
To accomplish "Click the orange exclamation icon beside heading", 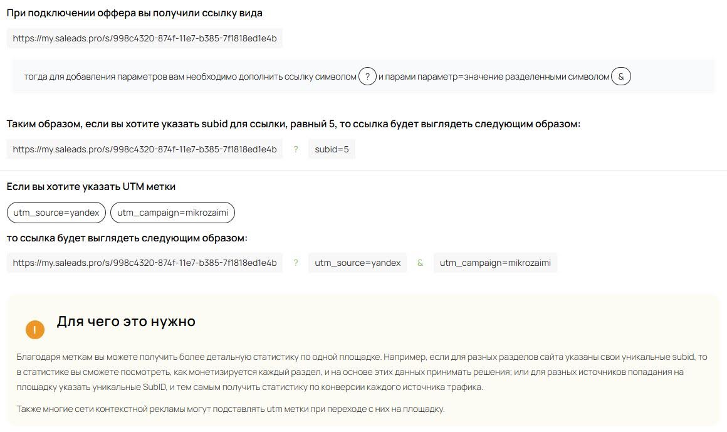I will tap(35, 329).
